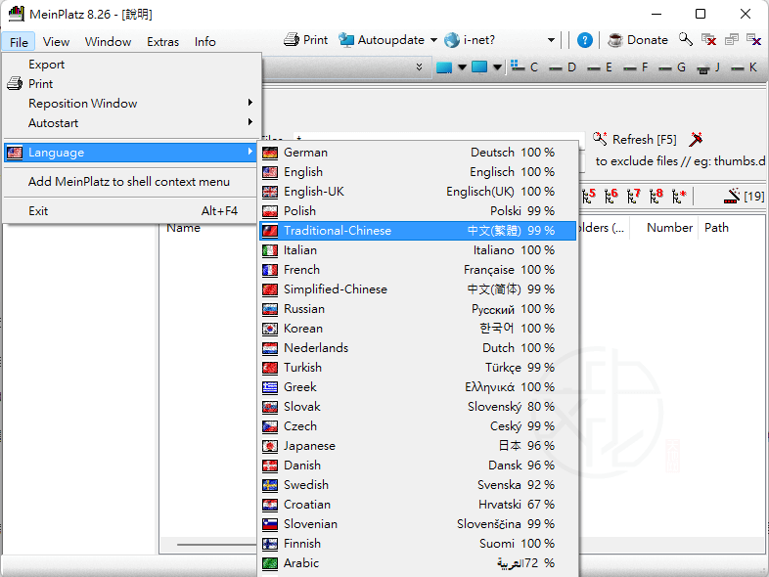This screenshot has height=577, width=769.
Task: Click the expand all levels asterisk icon
Action: tap(679, 196)
